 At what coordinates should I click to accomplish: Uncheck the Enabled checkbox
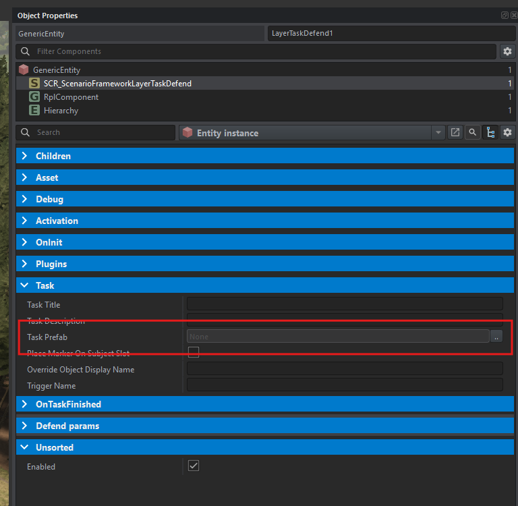[194, 466]
